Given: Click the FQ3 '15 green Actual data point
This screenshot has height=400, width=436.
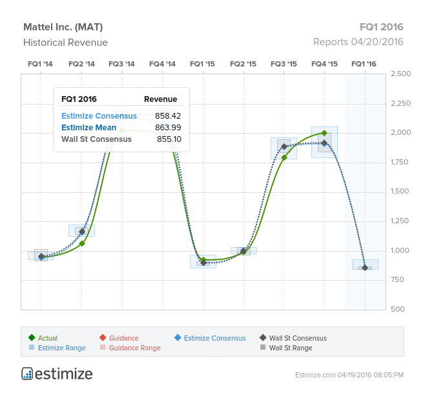Looking at the screenshot, I should coord(284,157).
